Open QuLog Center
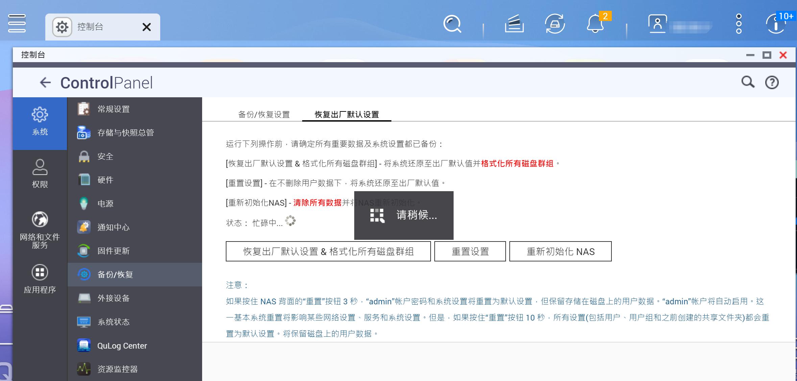Screen dimensions: 797x381 [x=121, y=346]
